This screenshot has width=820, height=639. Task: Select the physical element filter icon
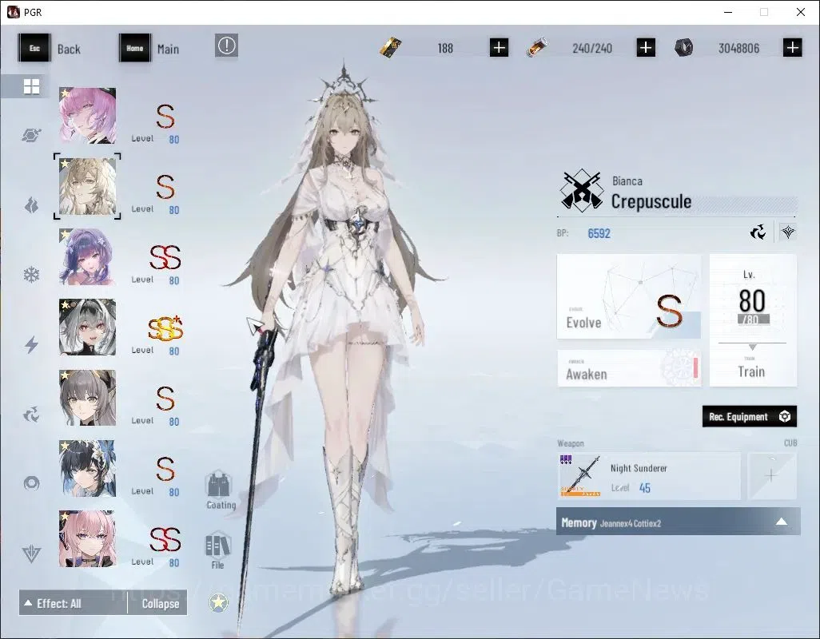coord(31,135)
